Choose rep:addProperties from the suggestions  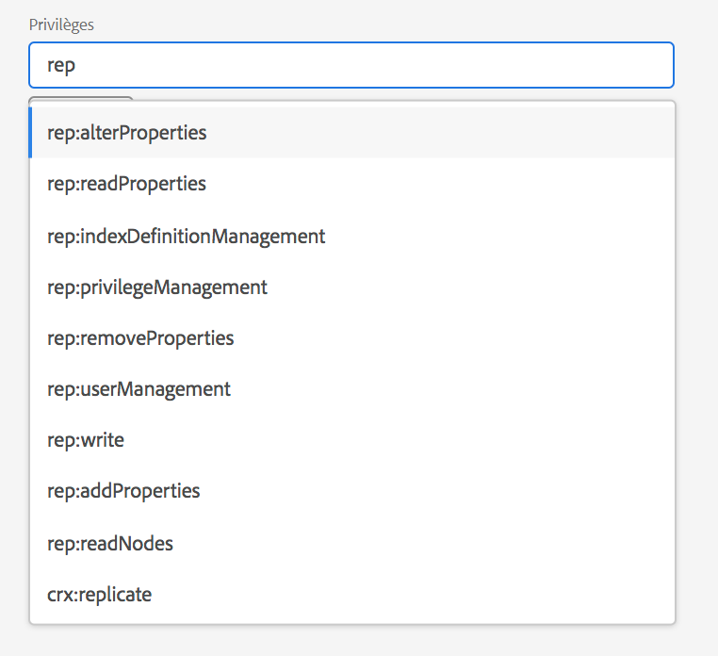[x=123, y=491]
